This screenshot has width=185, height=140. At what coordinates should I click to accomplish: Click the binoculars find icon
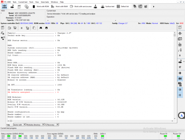pyautogui.click(x=41, y=28)
